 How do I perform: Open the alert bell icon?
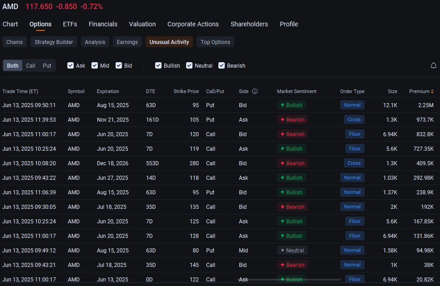433,65
